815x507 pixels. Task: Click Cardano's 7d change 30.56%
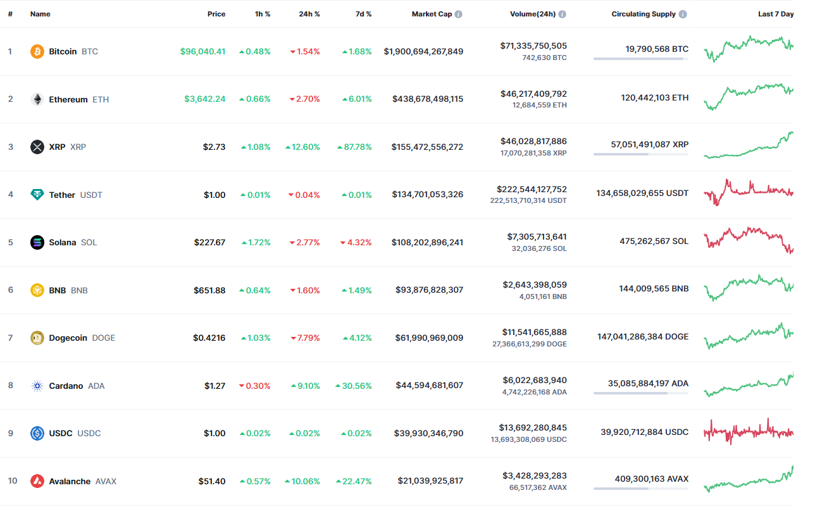pyautogui.click(x=354, y=386)
